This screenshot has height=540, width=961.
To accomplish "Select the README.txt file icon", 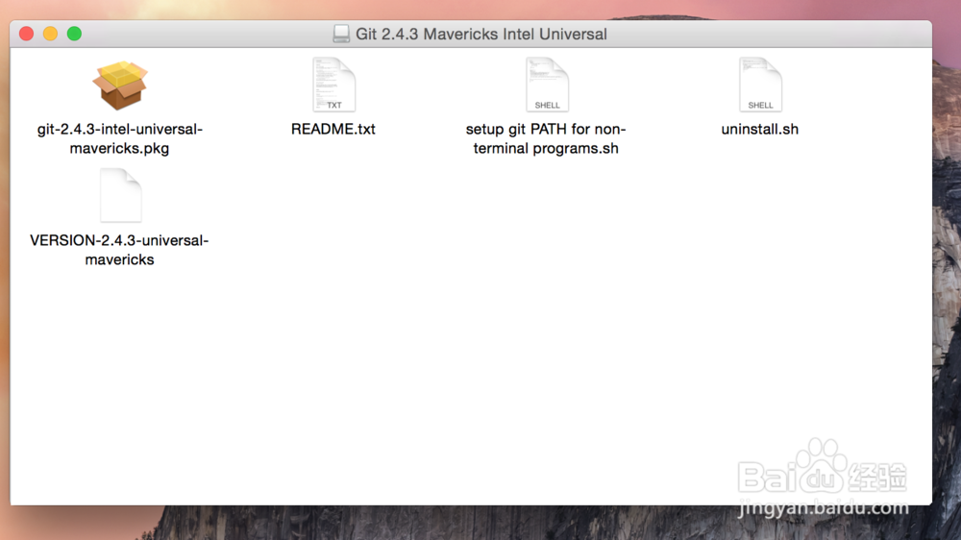I will click(x=333, y=85).
